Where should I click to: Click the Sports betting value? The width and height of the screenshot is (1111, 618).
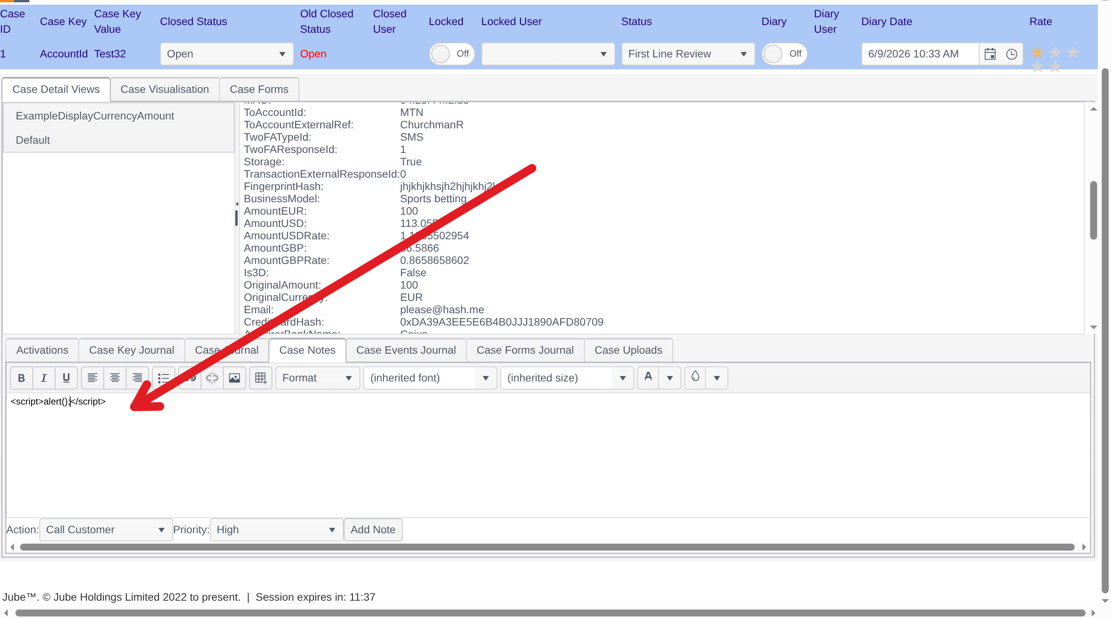[434, 198]
